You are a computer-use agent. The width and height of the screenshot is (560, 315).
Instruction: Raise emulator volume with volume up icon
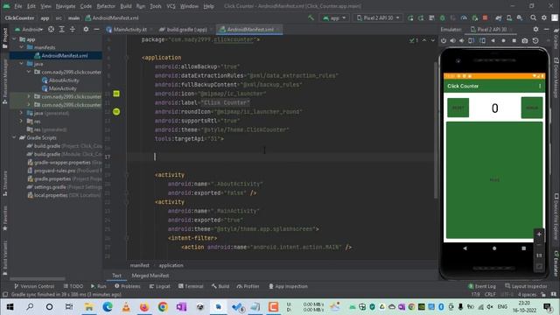point(453,41)
